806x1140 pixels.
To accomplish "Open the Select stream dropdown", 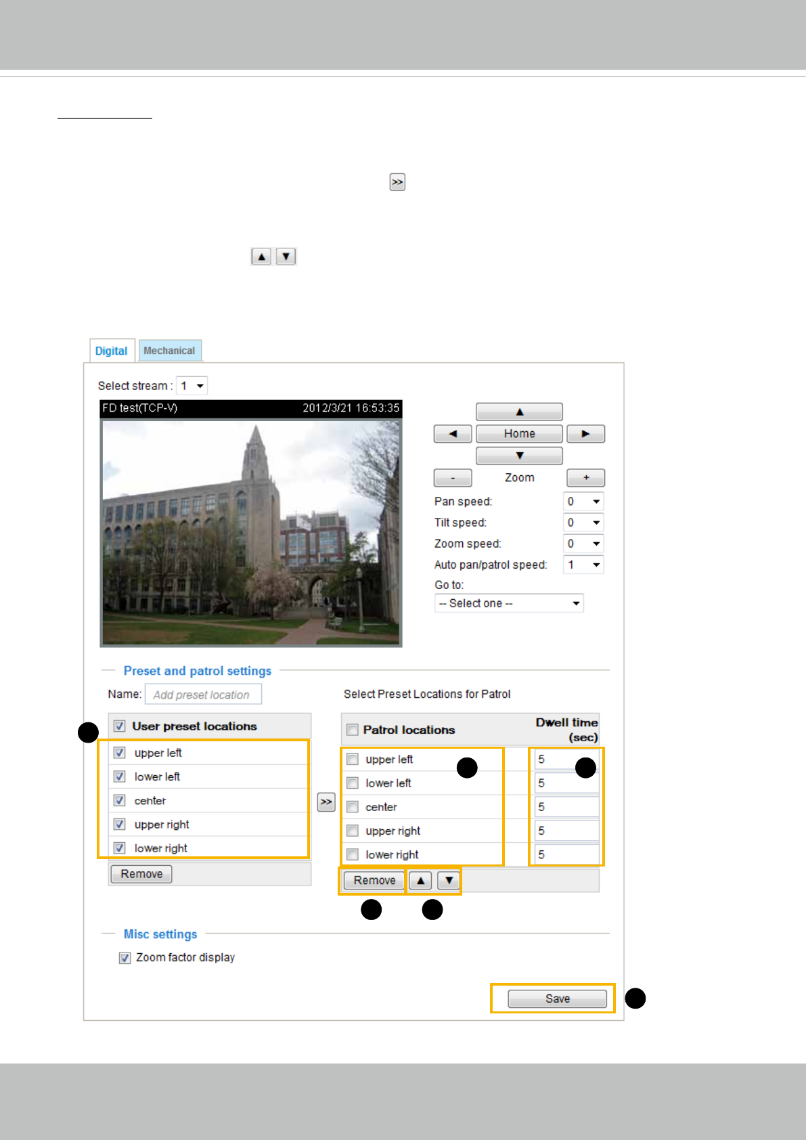I will click(192, 386).
